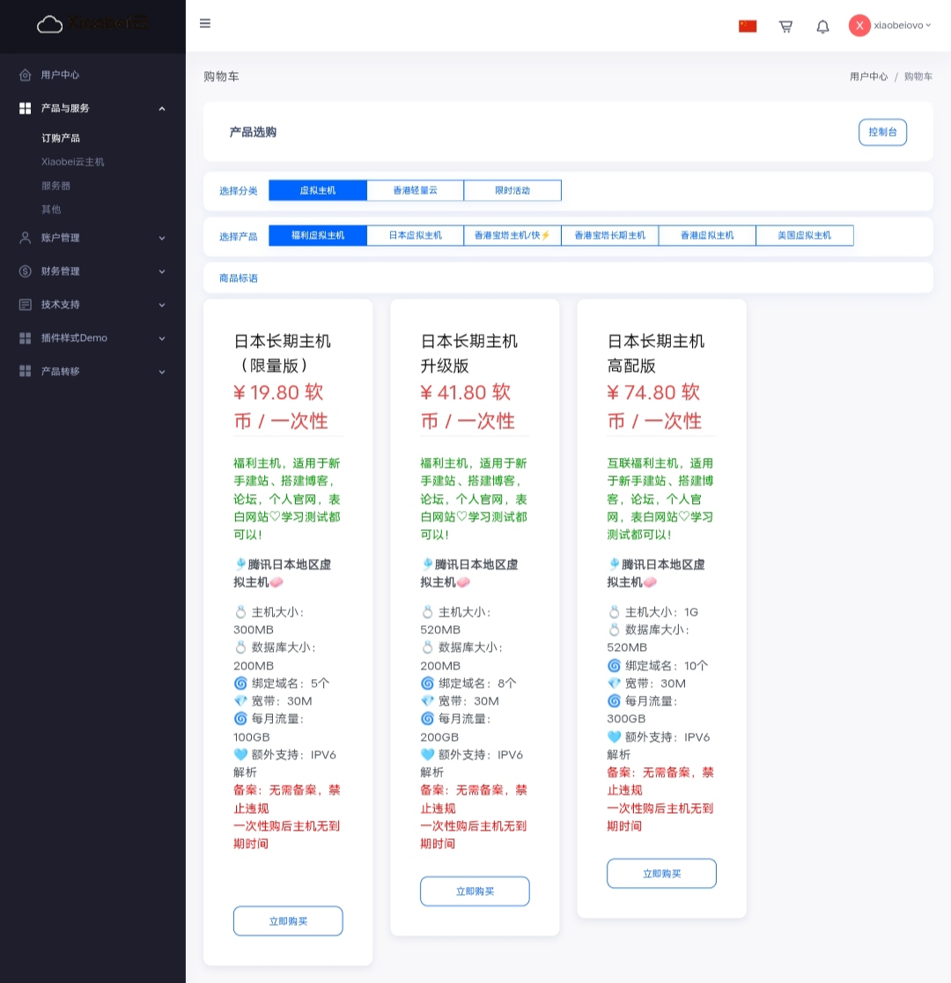This screenshot has height=983, width=951.
Task: Click the red X user avatar
Action: click(x=859, y=26)
